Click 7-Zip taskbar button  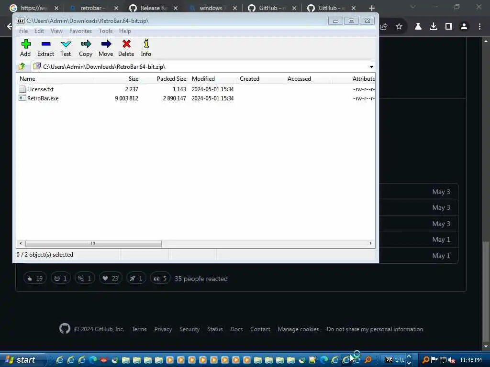point(394,360)
